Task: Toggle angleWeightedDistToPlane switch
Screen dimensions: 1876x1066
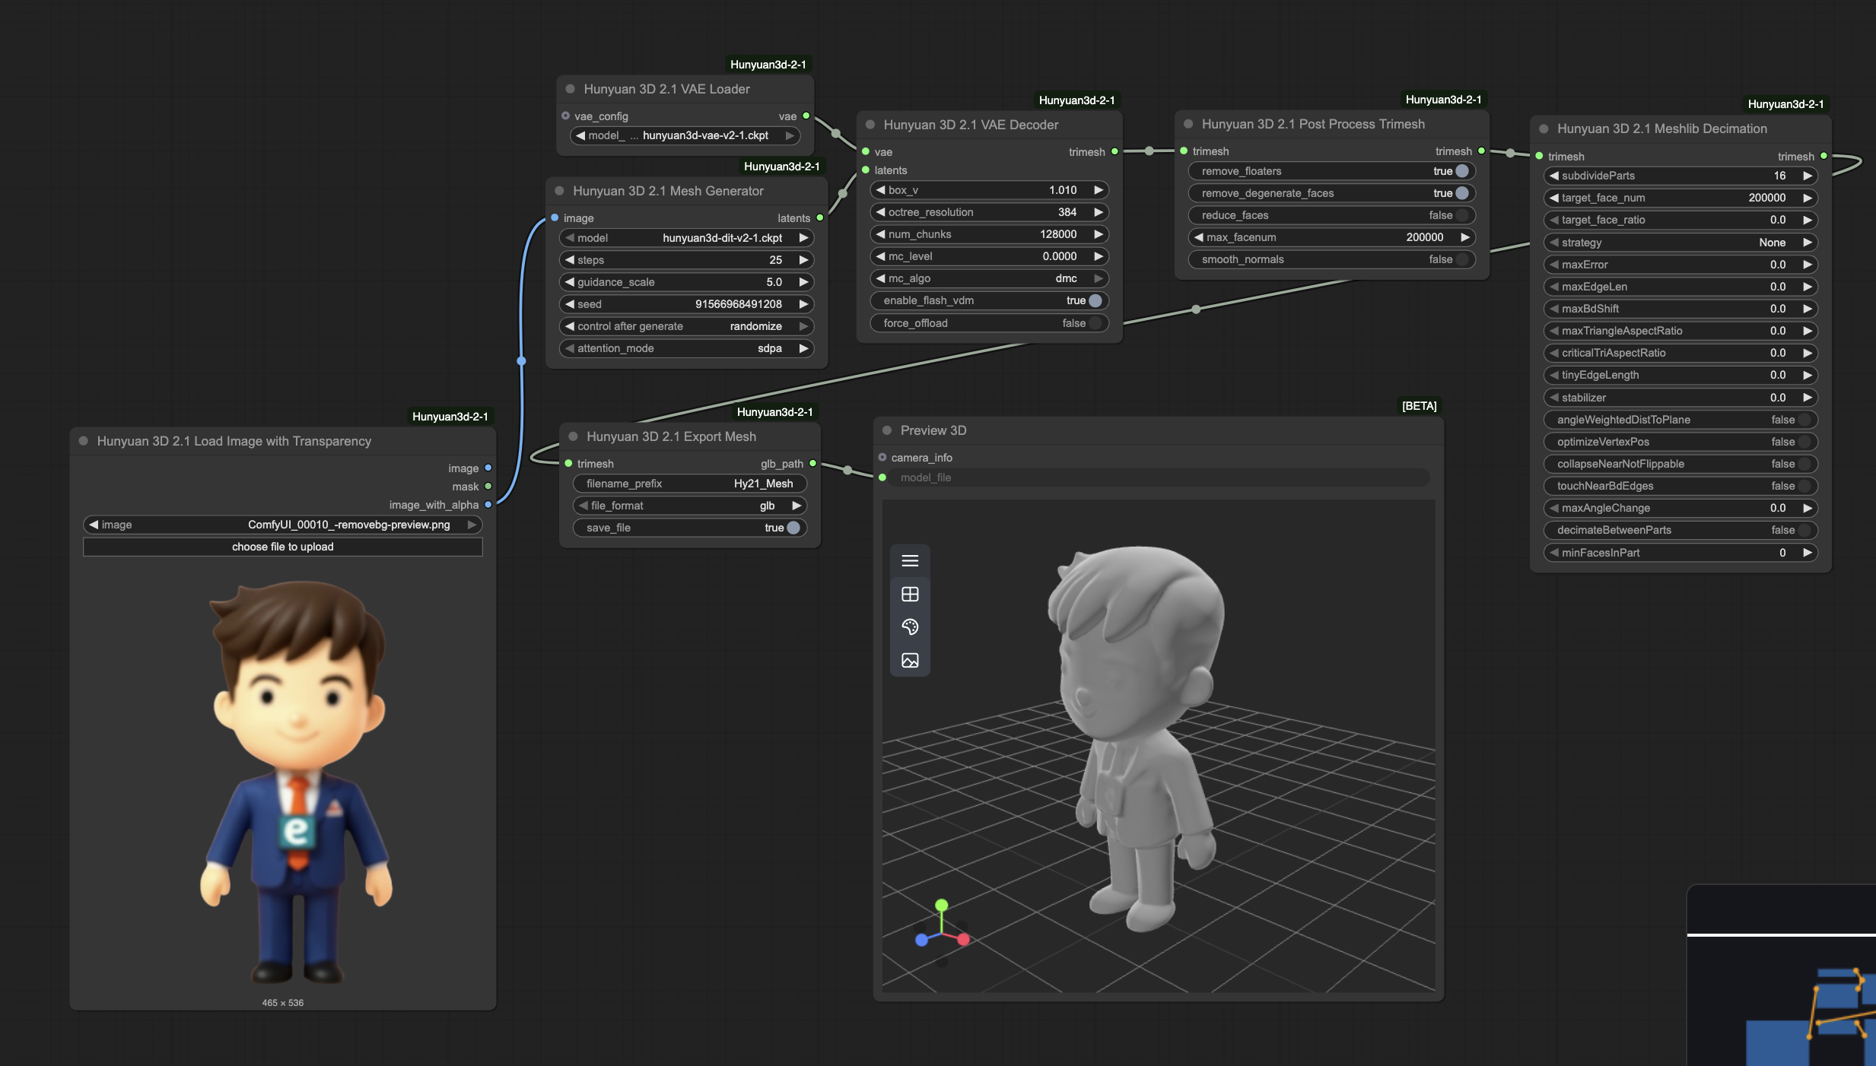Action: coord(1804,420)
